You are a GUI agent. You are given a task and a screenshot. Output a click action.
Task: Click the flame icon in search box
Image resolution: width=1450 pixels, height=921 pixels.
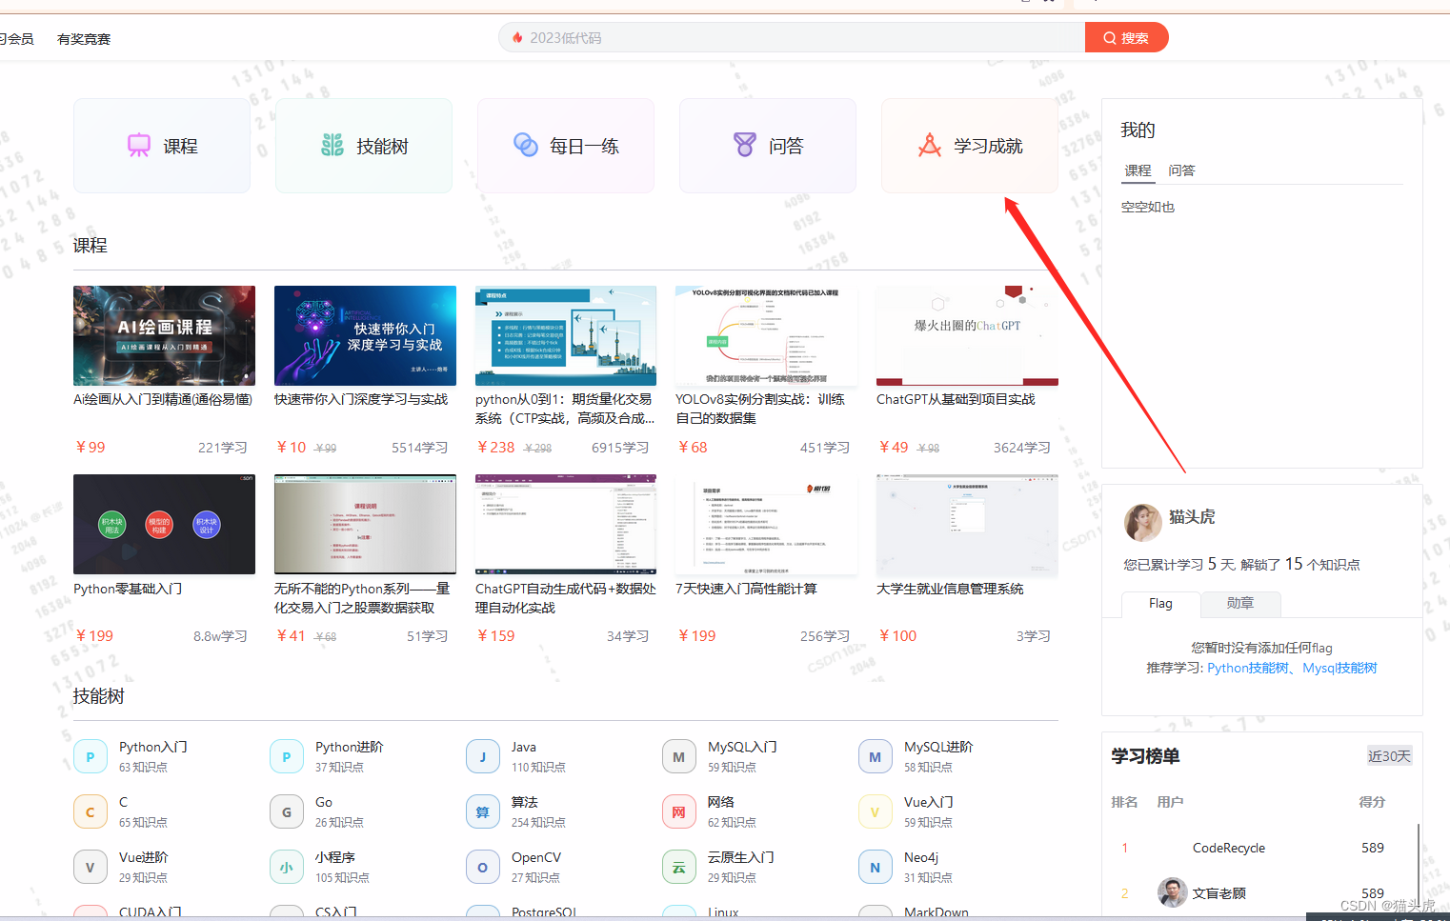click(x=517, y=38)
